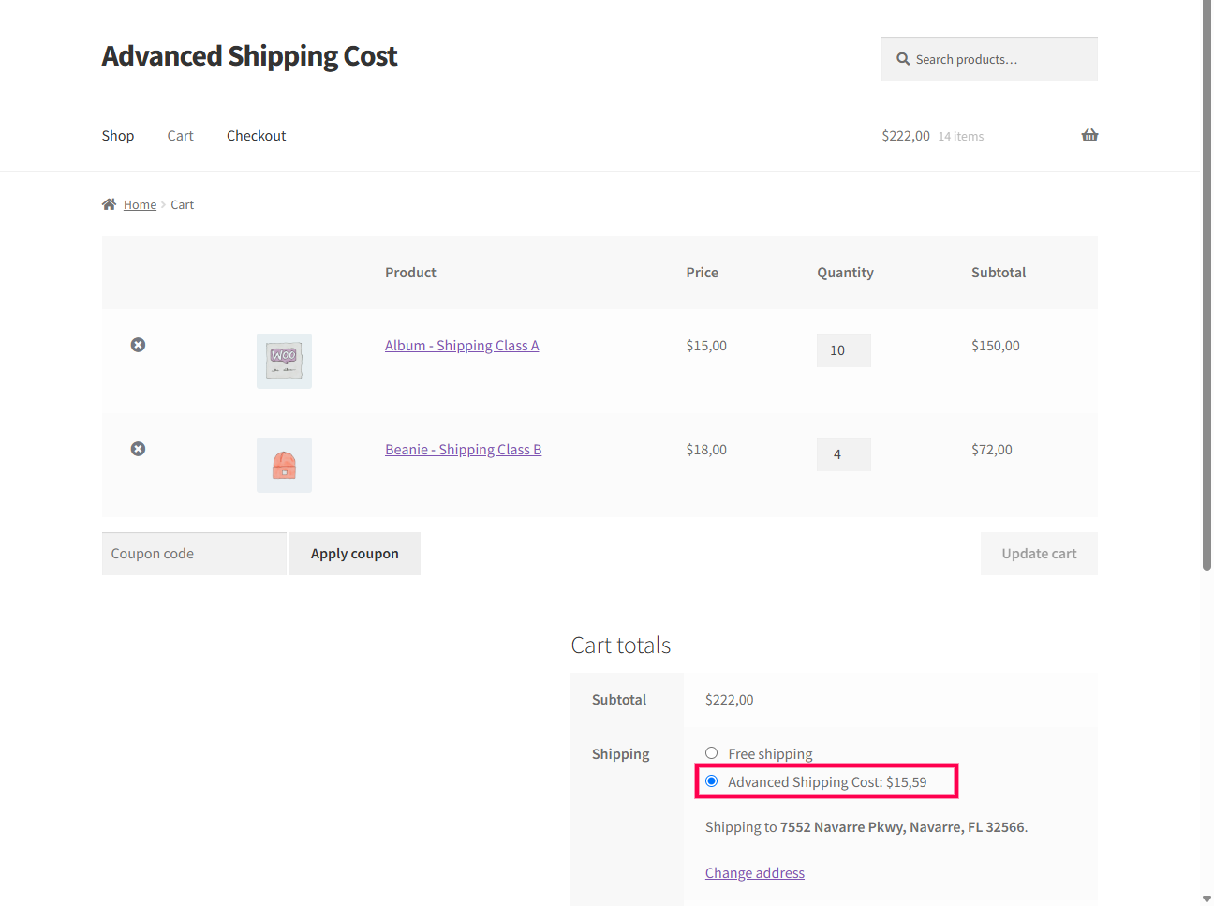
Task: Click the scrollbar down arrow
Action: point(1207,899)
